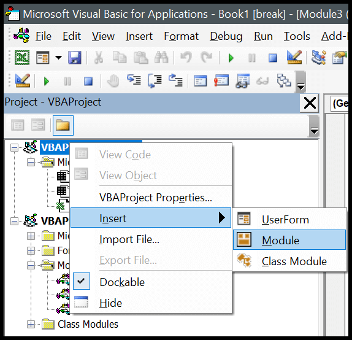Viewport: 352px width, 340px height.
Task: Close the Project - VBAProject pane
Action: (x=310, y=103)
